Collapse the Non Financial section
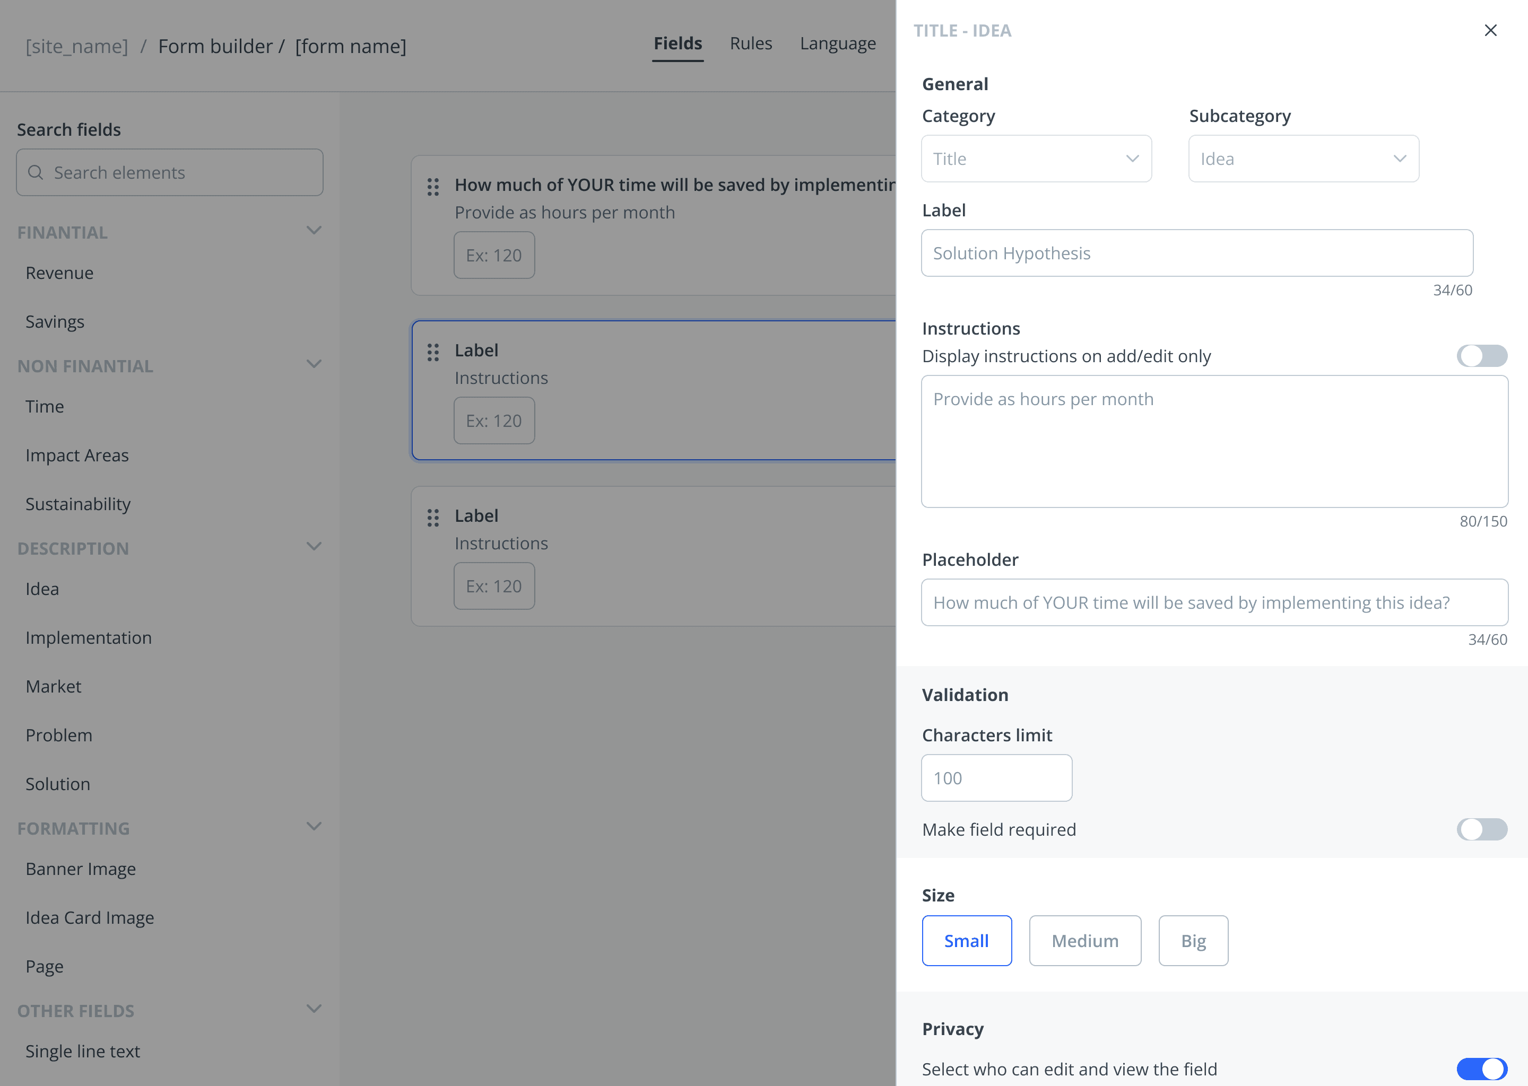Image resolution: width=1528 pixels, height=1086 pixels. pyautogui.click(x=314, y=364)
